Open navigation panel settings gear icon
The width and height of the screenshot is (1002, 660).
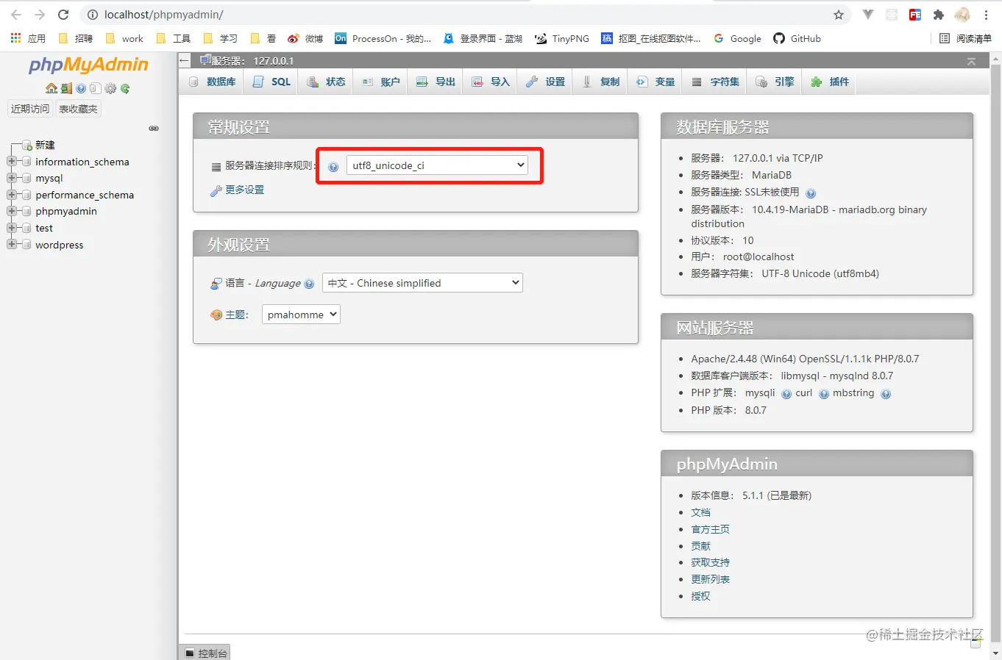coord(110,88)
